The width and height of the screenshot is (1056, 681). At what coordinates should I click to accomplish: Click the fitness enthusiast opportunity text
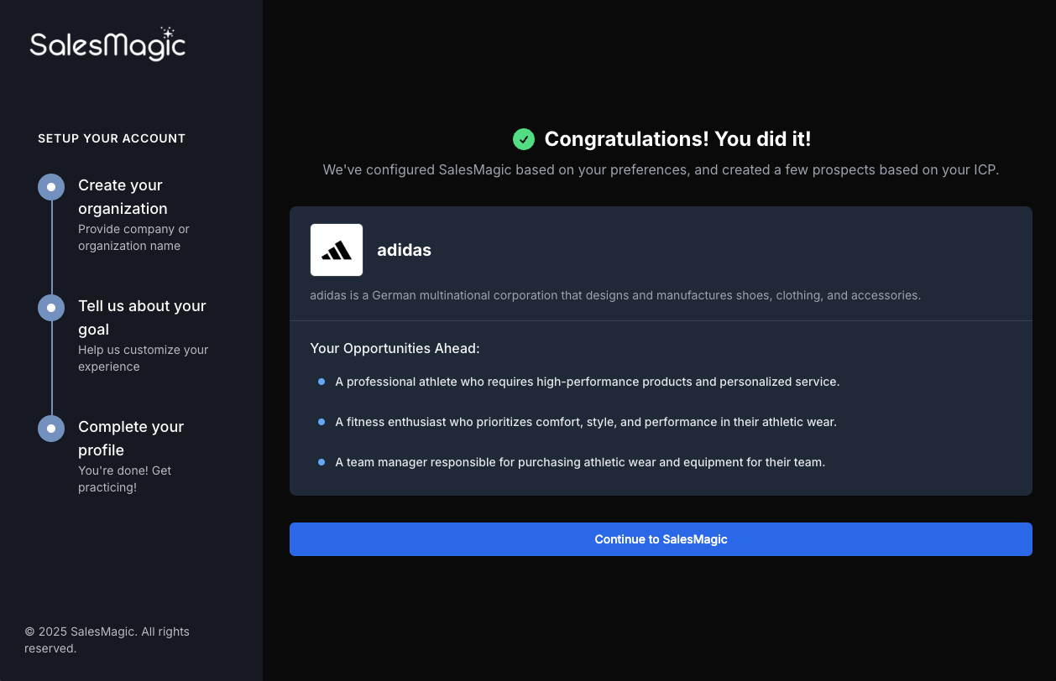coord(586,422)
